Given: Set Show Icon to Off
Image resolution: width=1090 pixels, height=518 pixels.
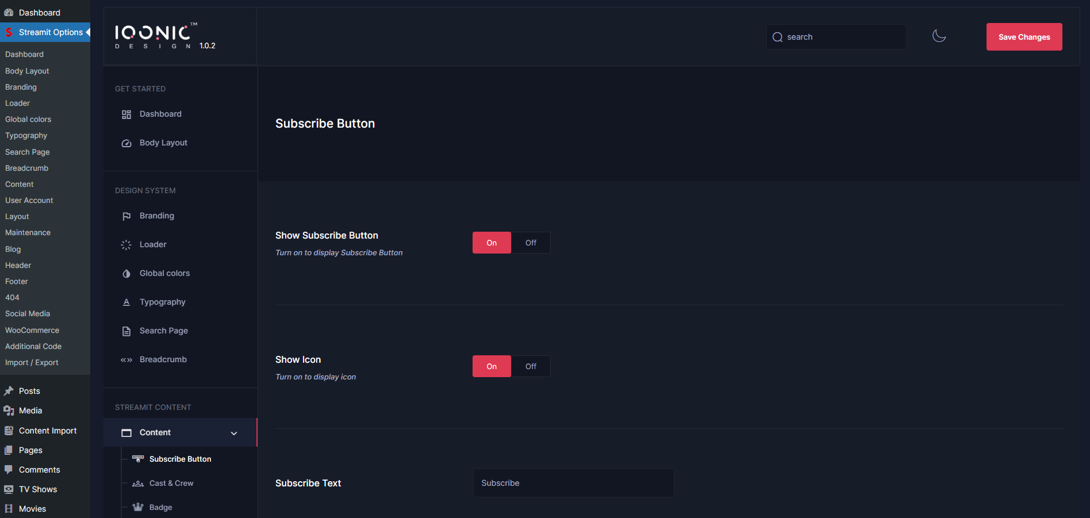Looking at the screenshot, I should 531,366.
